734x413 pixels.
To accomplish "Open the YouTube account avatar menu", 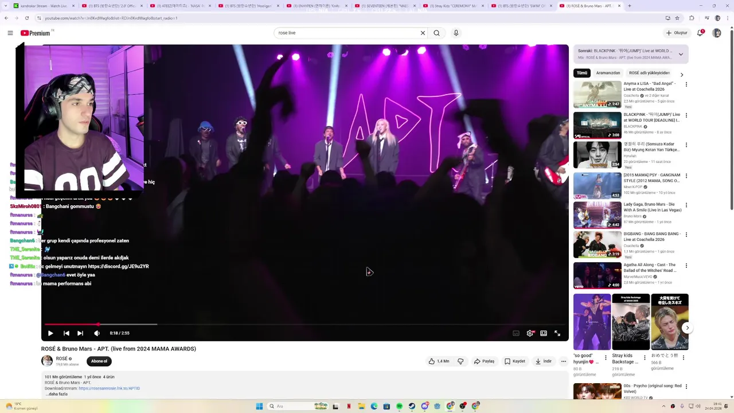I will point(717,33).
